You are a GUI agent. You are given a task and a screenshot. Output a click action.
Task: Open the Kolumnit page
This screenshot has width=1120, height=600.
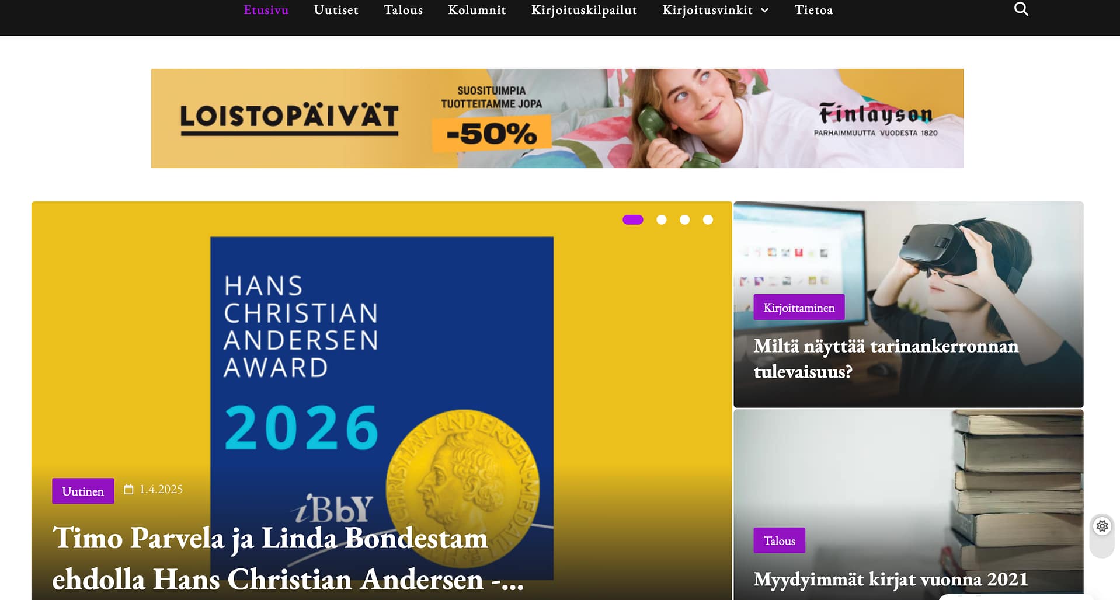[x=477, y=10]
